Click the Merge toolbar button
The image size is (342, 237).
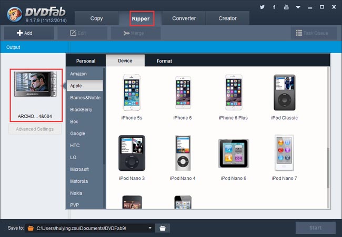136,33
